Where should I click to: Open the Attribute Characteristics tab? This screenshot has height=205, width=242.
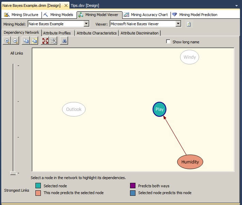pyautogui.click(x=97, y=33)
